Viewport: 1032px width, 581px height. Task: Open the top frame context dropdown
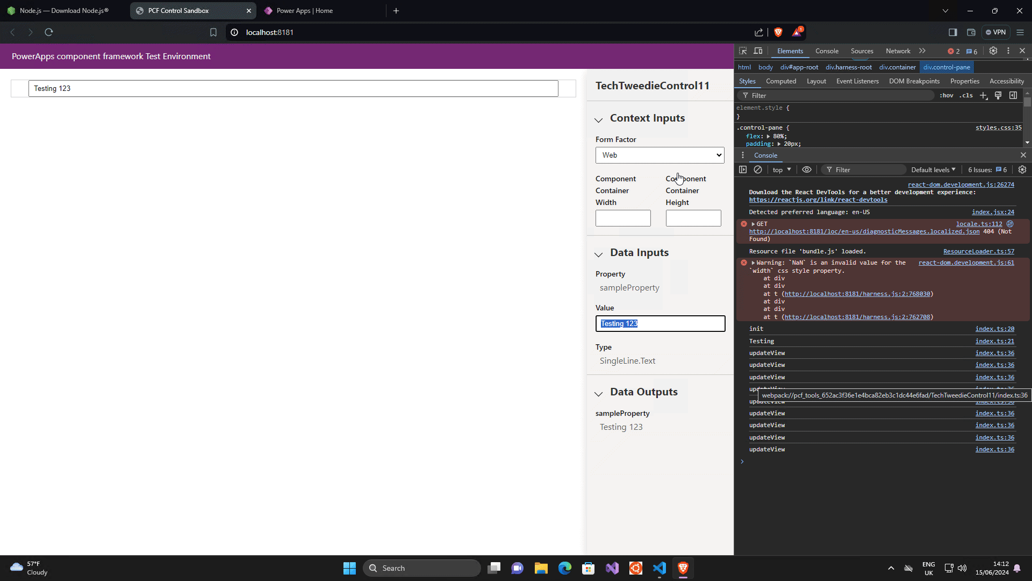[x=781, y=169]
